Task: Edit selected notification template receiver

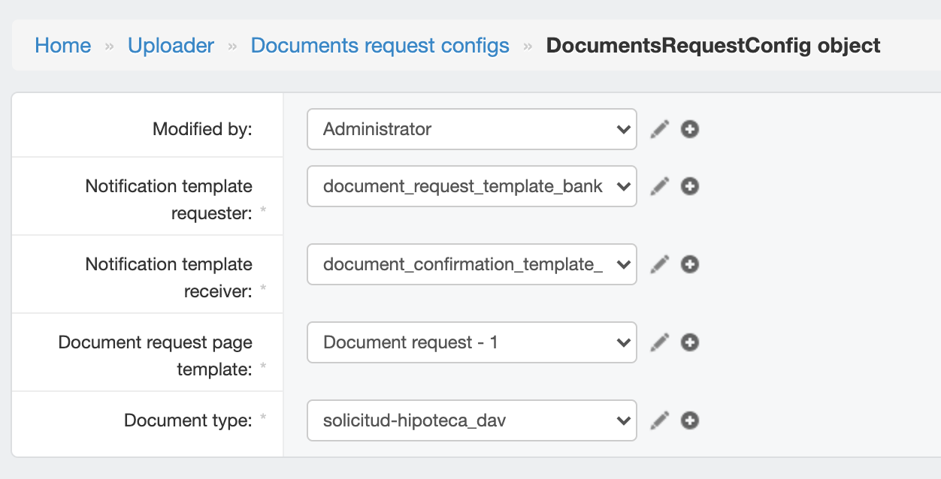Action: pos(659,264)
